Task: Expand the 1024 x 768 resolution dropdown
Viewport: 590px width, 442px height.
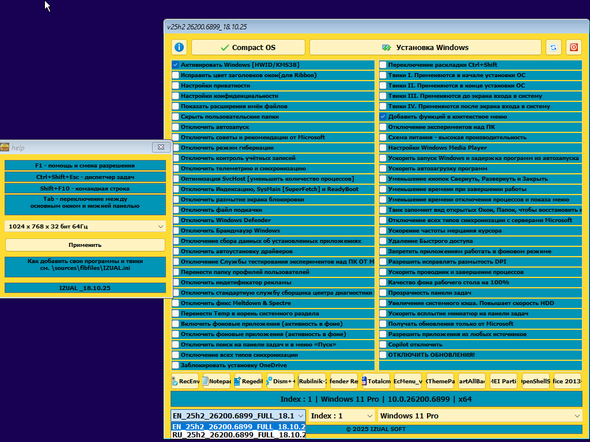Action: click(x=85, y=227)
